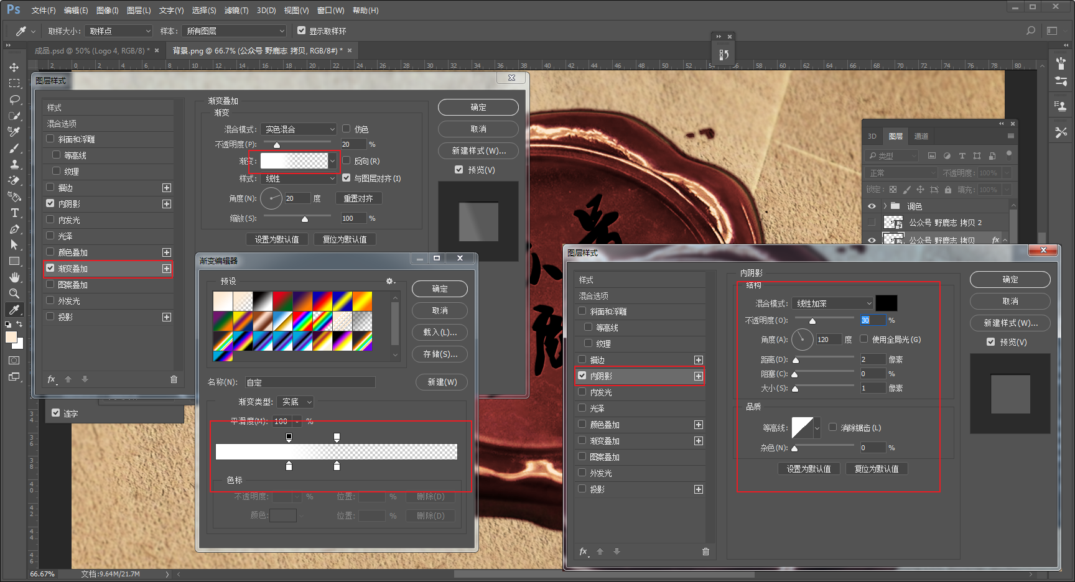
Task: Open inner shadow 混合模式 线性加深 dropdown
Action: (832, 303)
